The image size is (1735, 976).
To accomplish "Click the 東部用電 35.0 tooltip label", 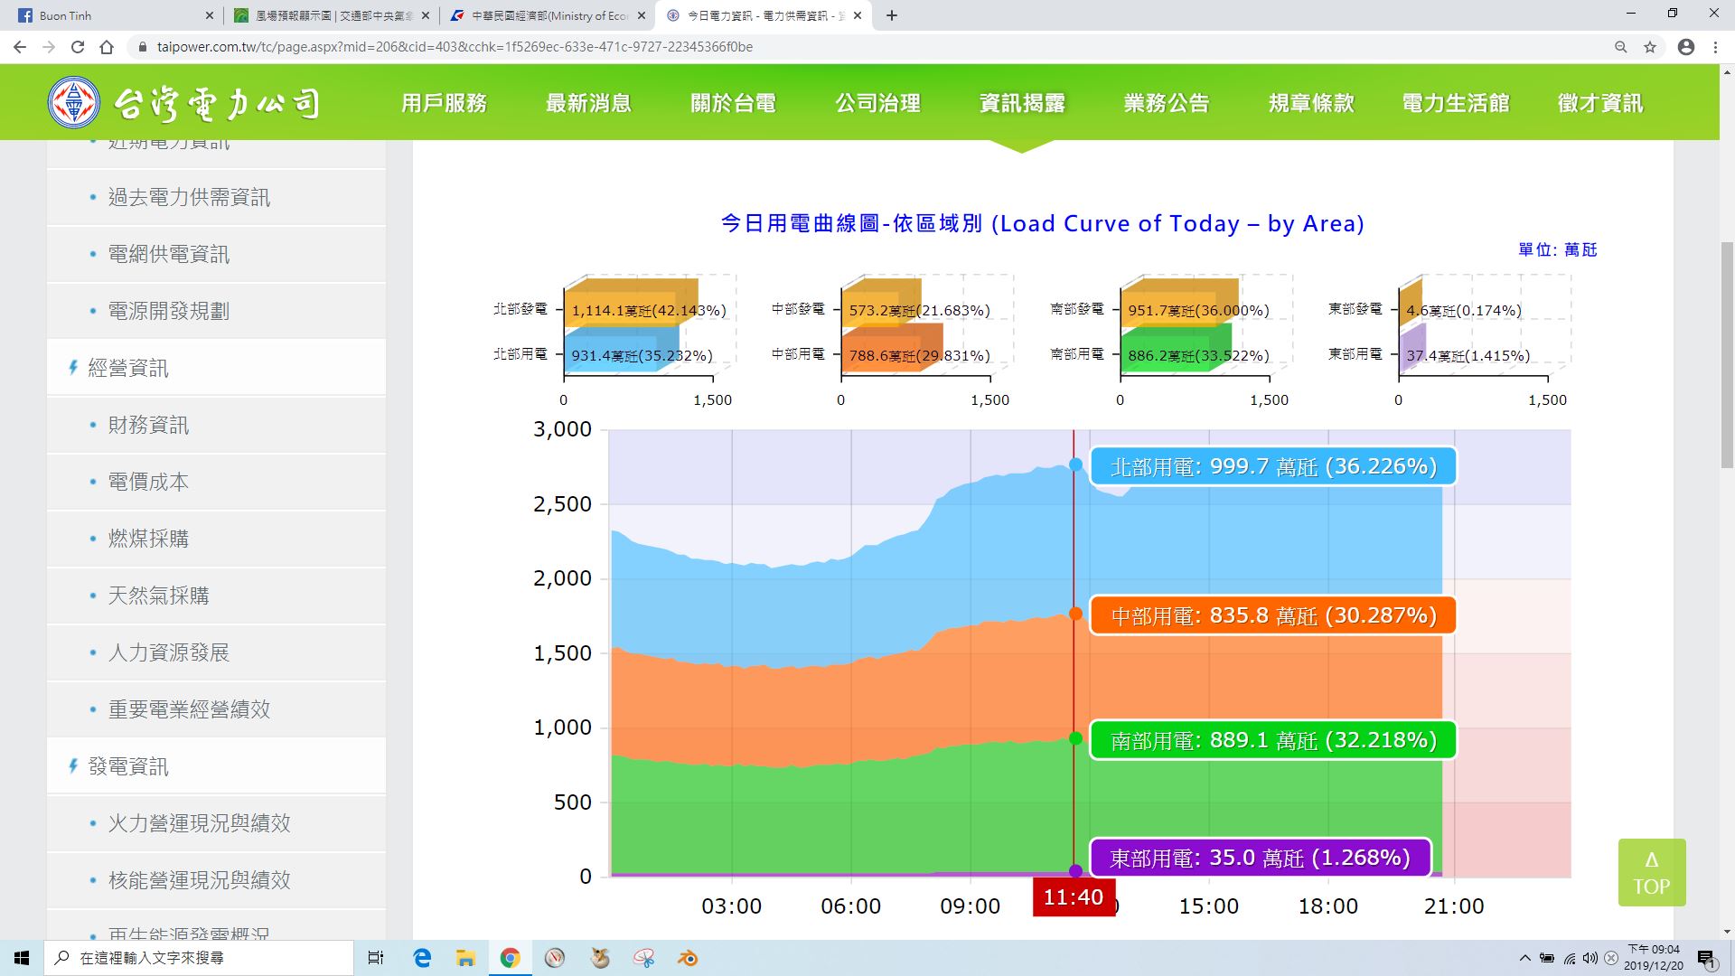I will tap(1261, 858).
